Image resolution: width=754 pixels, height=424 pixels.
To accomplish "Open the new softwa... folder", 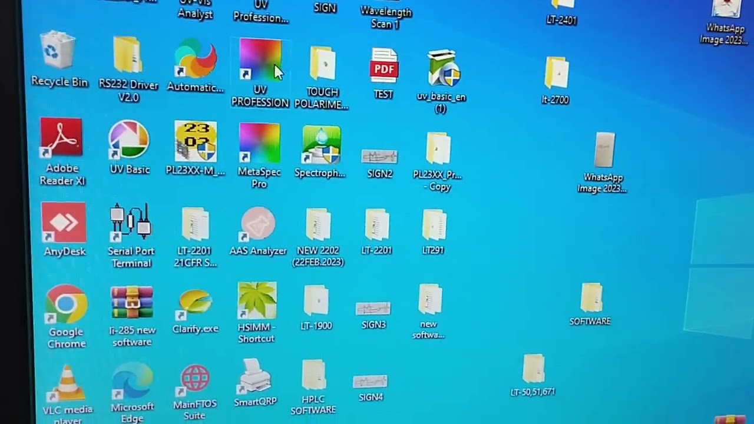I will (430, 300).
